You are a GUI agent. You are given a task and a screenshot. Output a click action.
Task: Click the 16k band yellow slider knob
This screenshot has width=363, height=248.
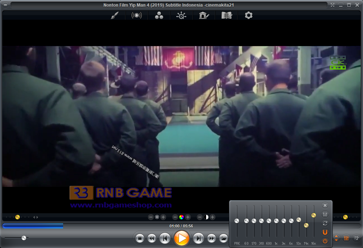(314, 215)
